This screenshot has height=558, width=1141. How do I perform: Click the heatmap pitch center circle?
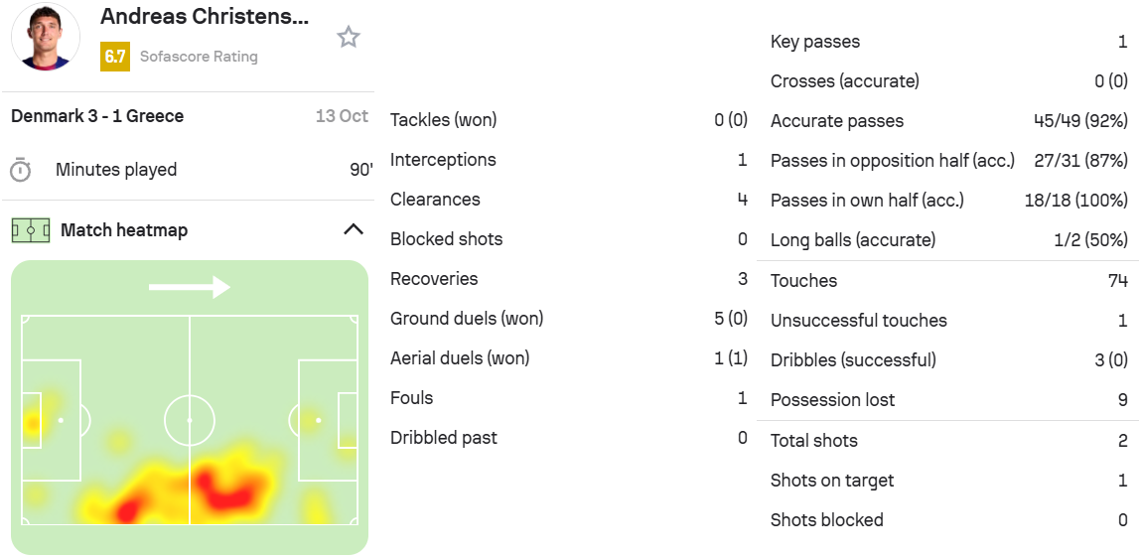tap(190, 420)
